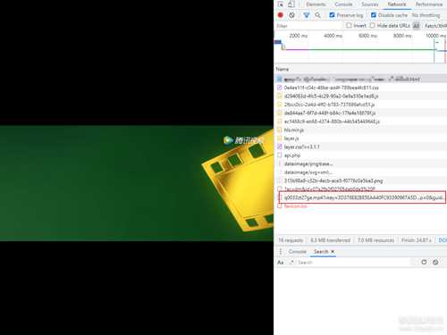This screenshot has width=447, height=335.
Task: Switch to the Sources tab
Action: coord(370,4)
